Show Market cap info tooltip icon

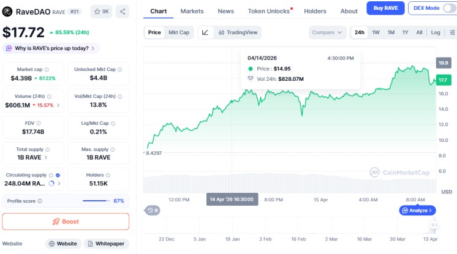[47, 70]
